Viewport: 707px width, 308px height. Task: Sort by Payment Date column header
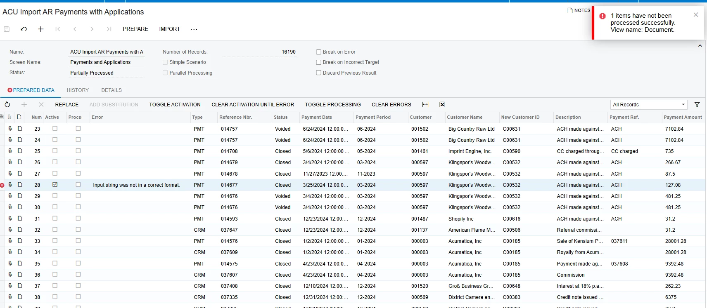click(317, 117)
